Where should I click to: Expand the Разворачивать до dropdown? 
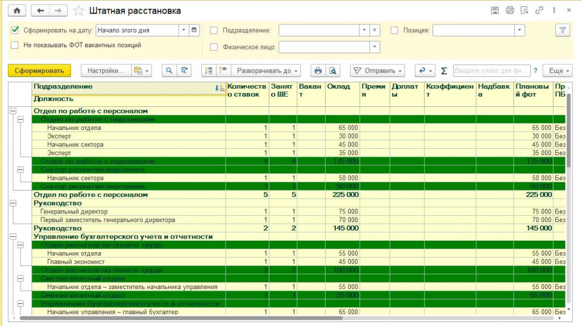point(266,70)
